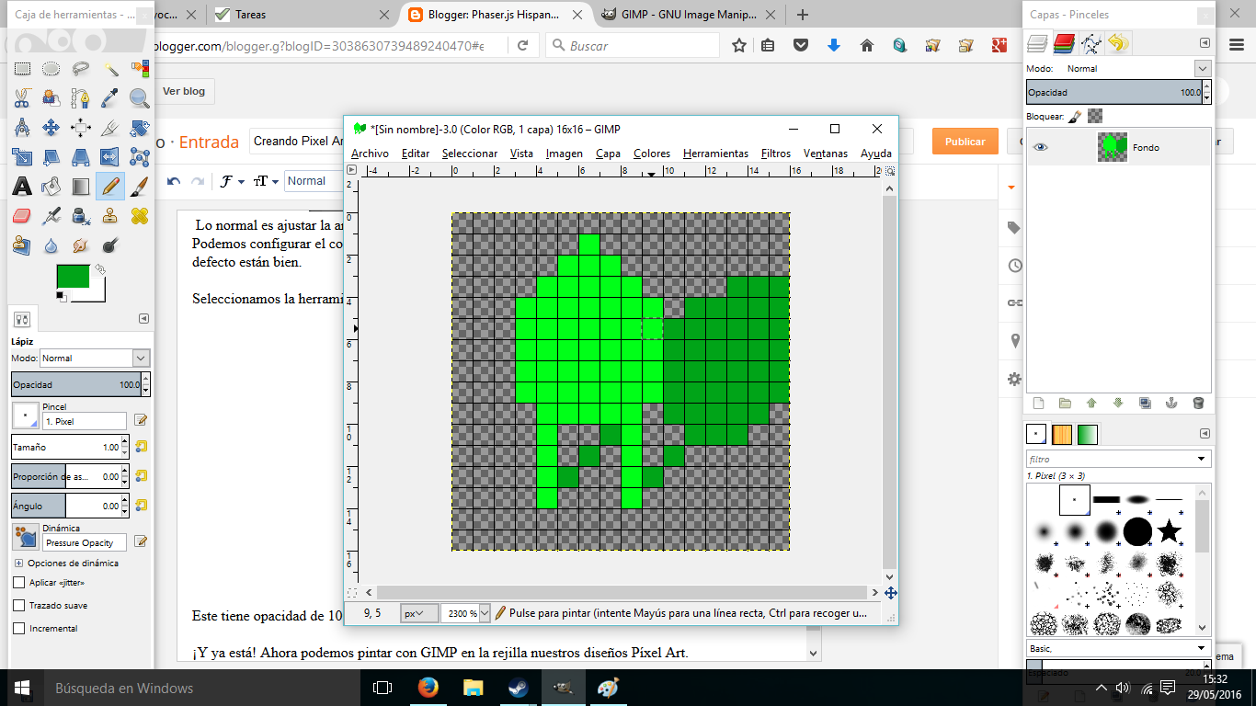Select the Text tool
The height and width of the screenshot is (706, 1256).
pos(21,186)
